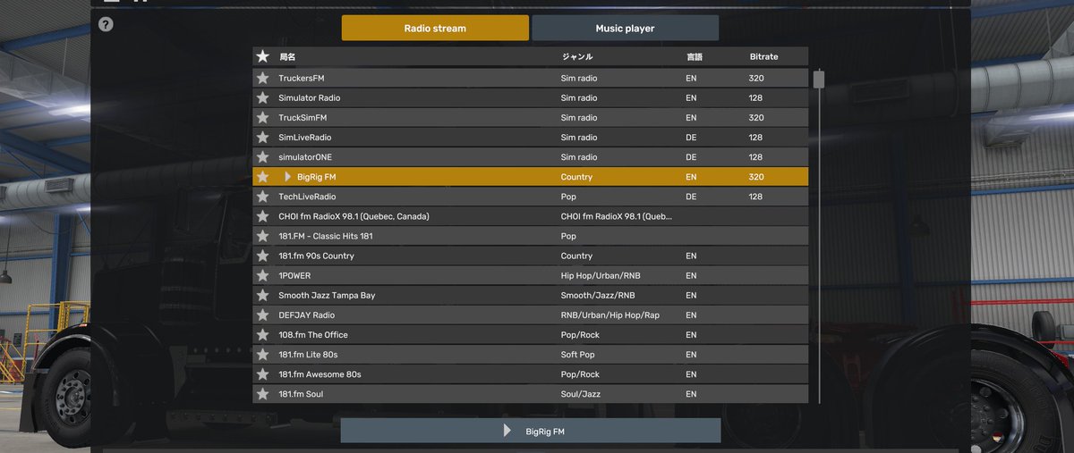Select the 181.fm 90s Country name
The image size is (1074, 453).
coord(316,256)
